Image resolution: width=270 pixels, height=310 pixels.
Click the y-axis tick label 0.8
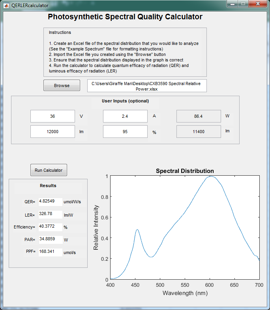click(105, 197)
